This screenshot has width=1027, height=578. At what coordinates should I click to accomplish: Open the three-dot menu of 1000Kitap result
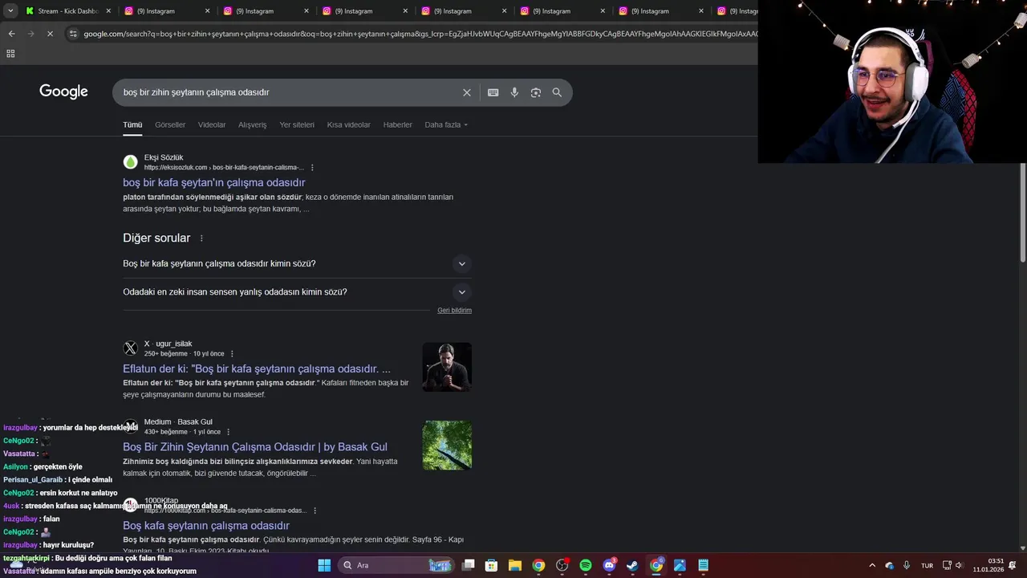[315, 511]
